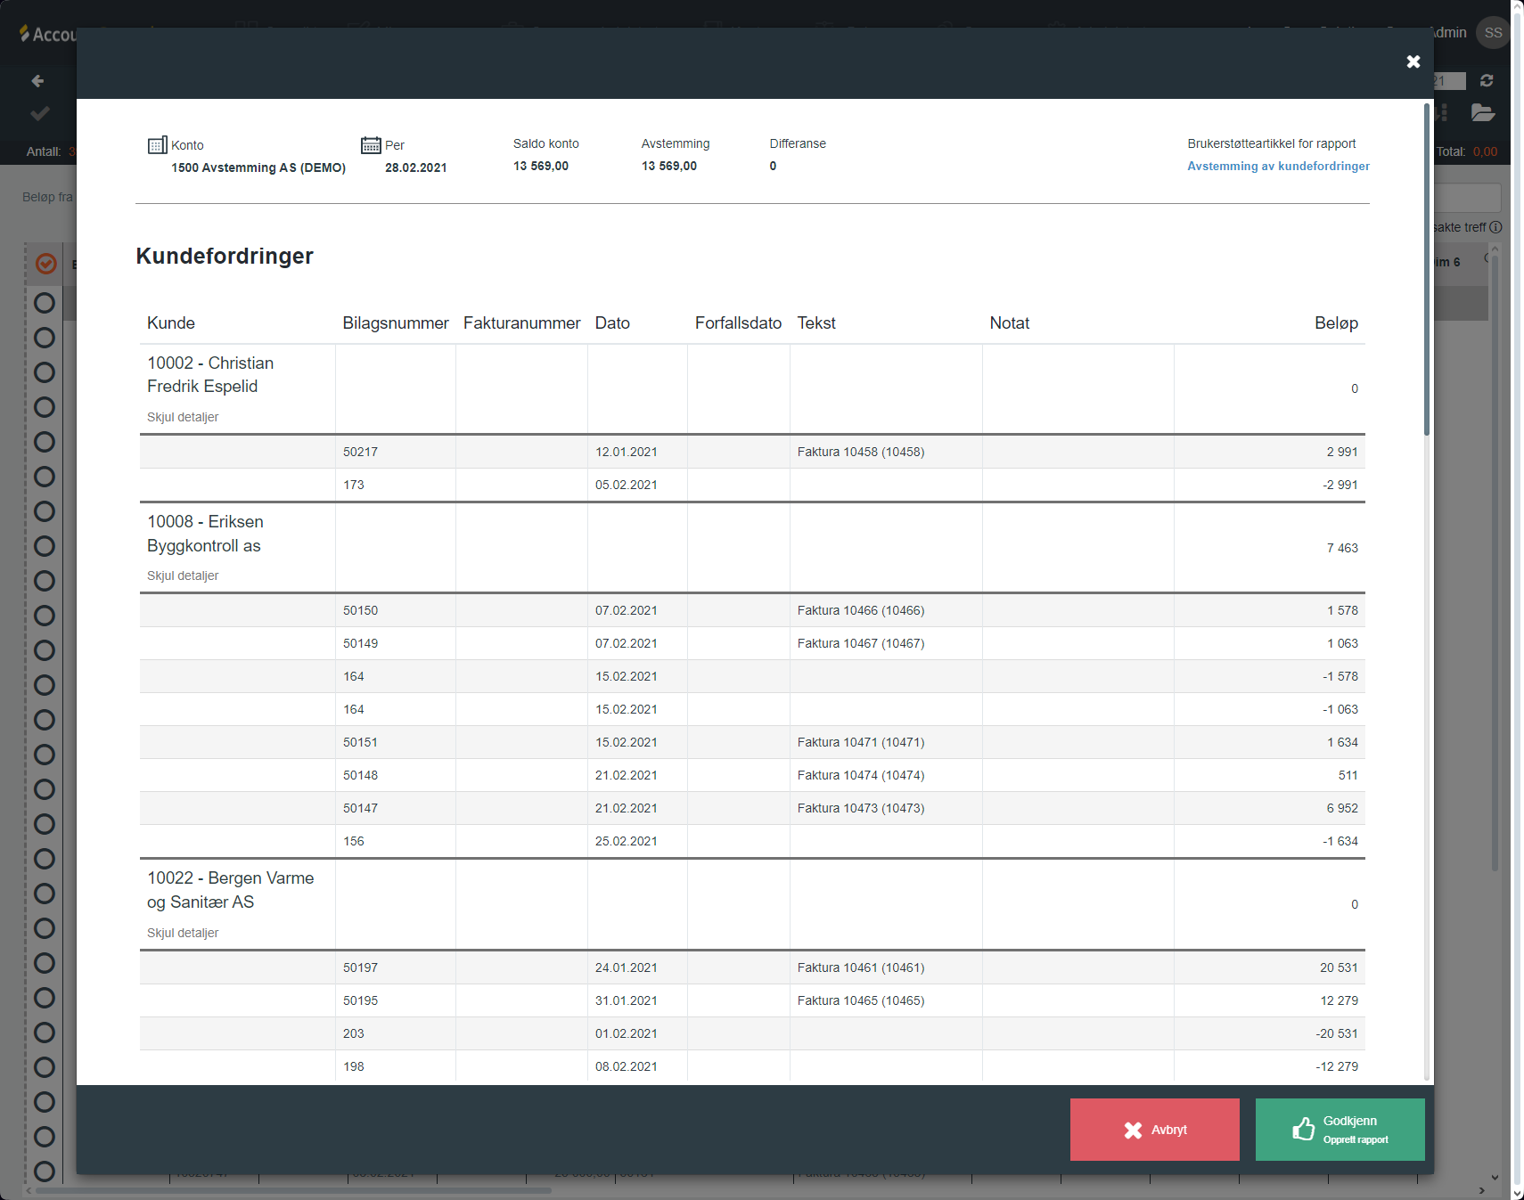Collapse details for Bergen Varme og Sanitær AS
Viewport: 1524px width, 1200px height.
point(183,933)
